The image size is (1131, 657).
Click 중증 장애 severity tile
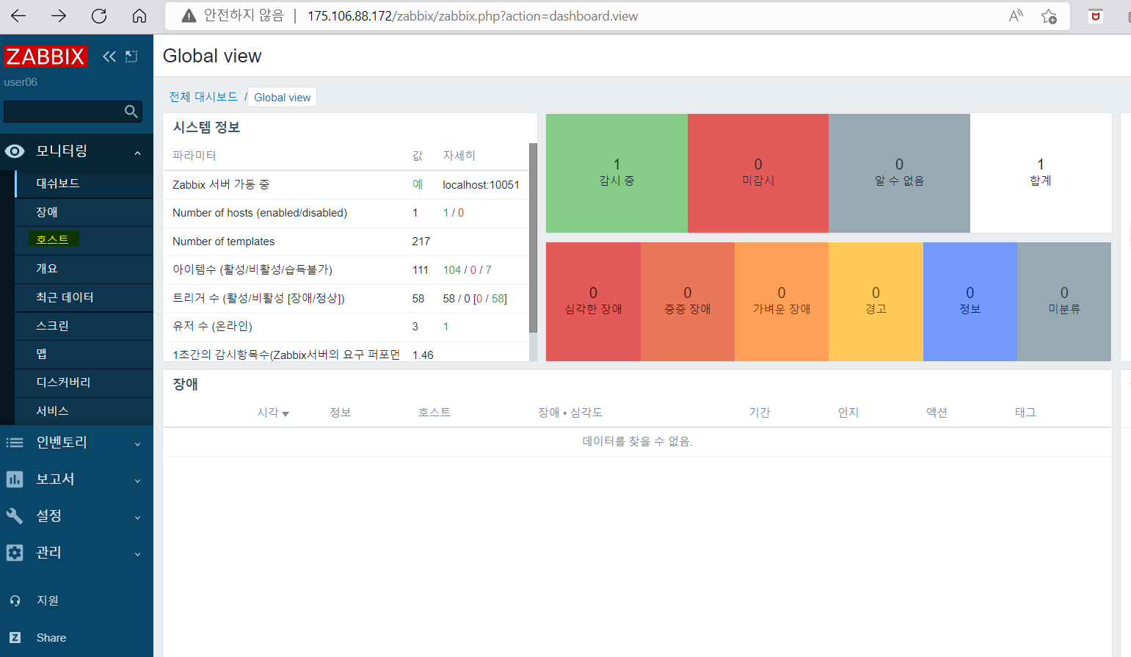click(688, 302)
